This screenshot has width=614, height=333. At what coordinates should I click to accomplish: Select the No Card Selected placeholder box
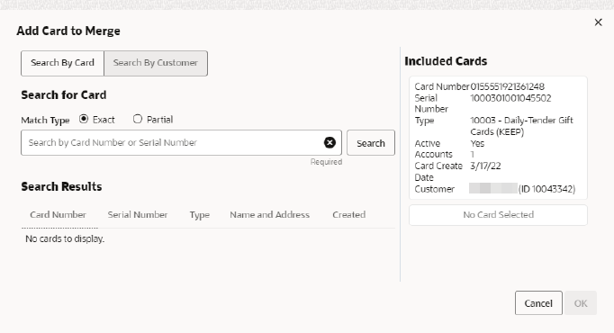tap(498, 215)
